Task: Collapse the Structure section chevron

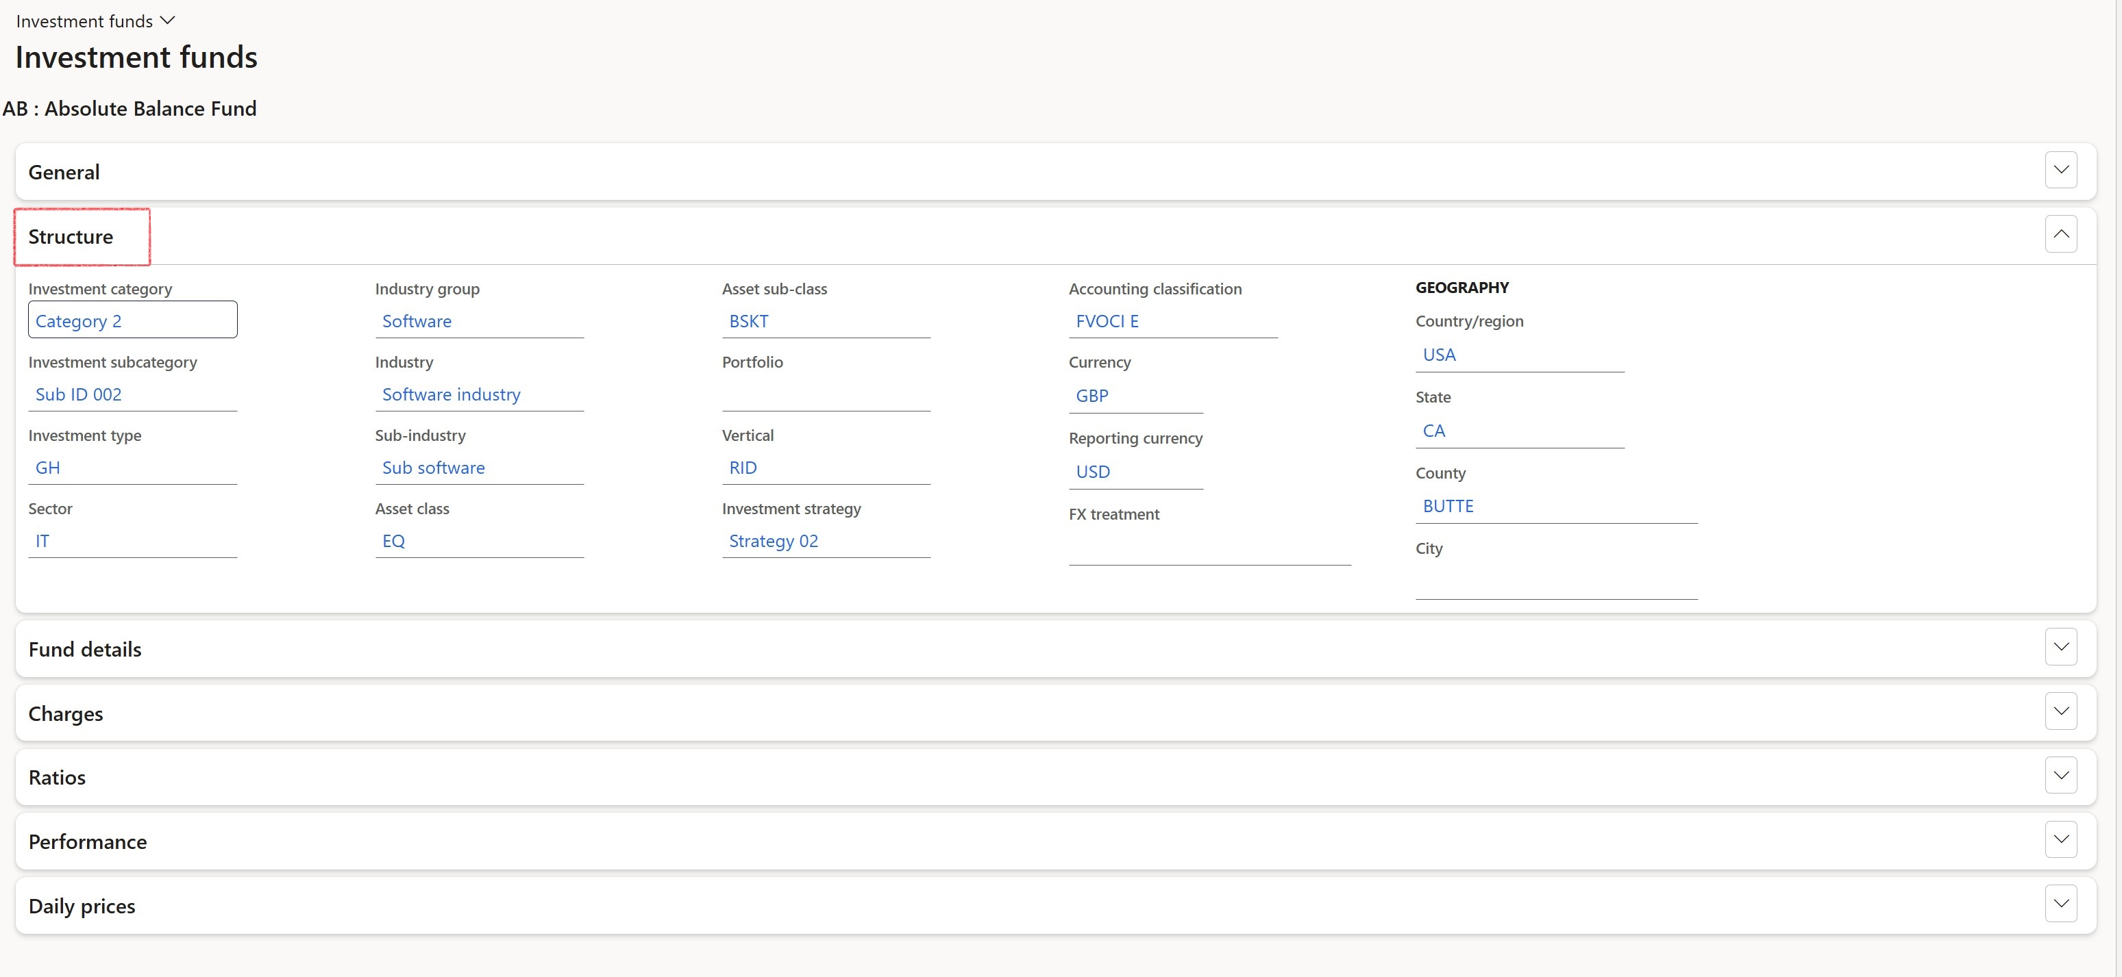Action: tap(2060, 233)
